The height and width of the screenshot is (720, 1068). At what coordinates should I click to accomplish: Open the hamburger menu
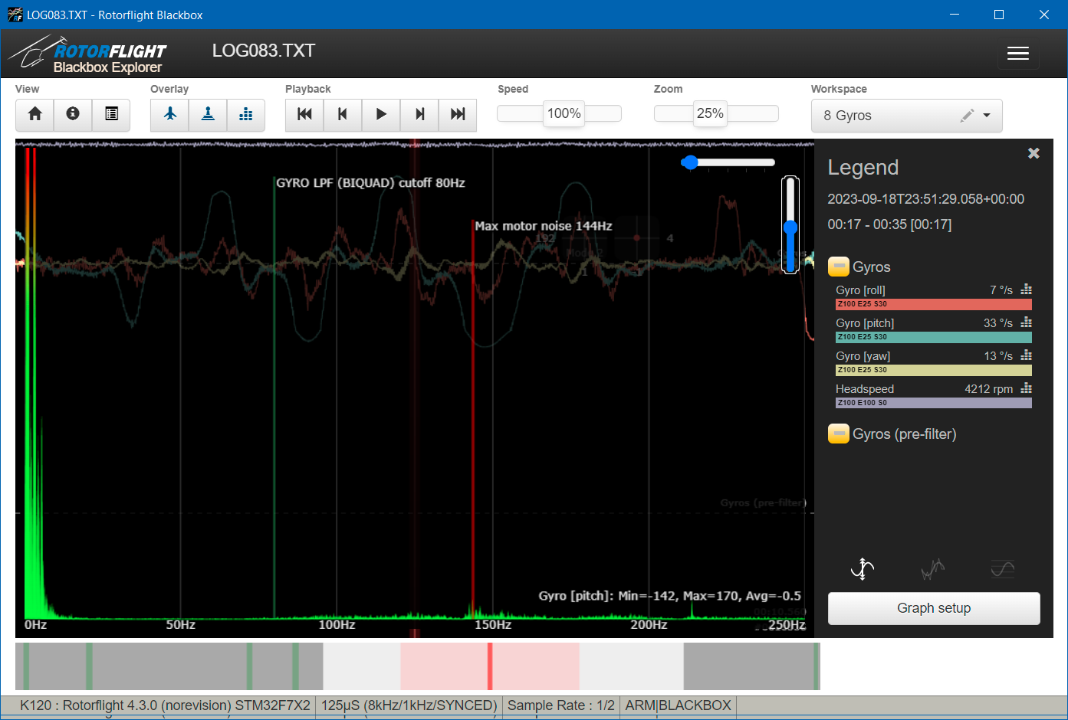[x=1017, y=54]
